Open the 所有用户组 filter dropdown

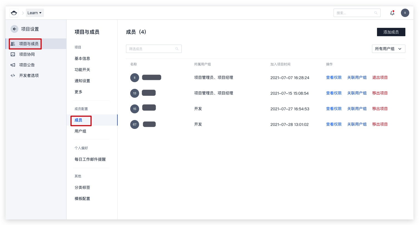388,49
